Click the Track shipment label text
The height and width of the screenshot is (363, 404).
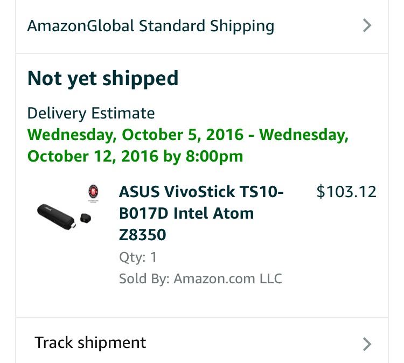coord(90,343)
